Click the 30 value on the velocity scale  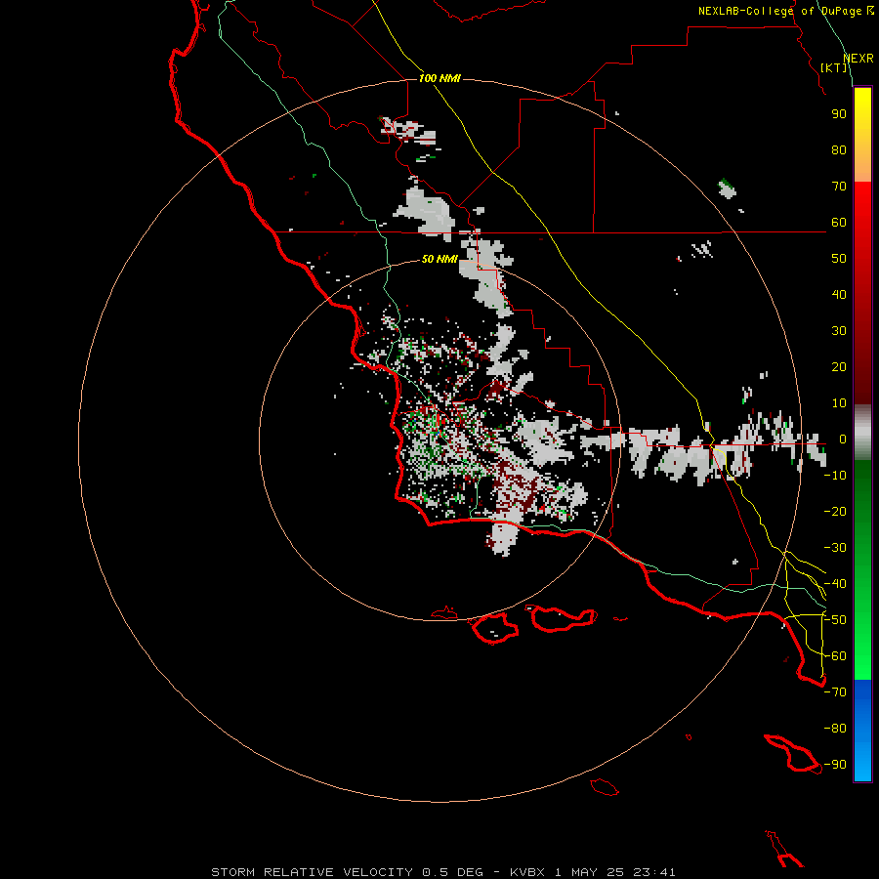839,331
